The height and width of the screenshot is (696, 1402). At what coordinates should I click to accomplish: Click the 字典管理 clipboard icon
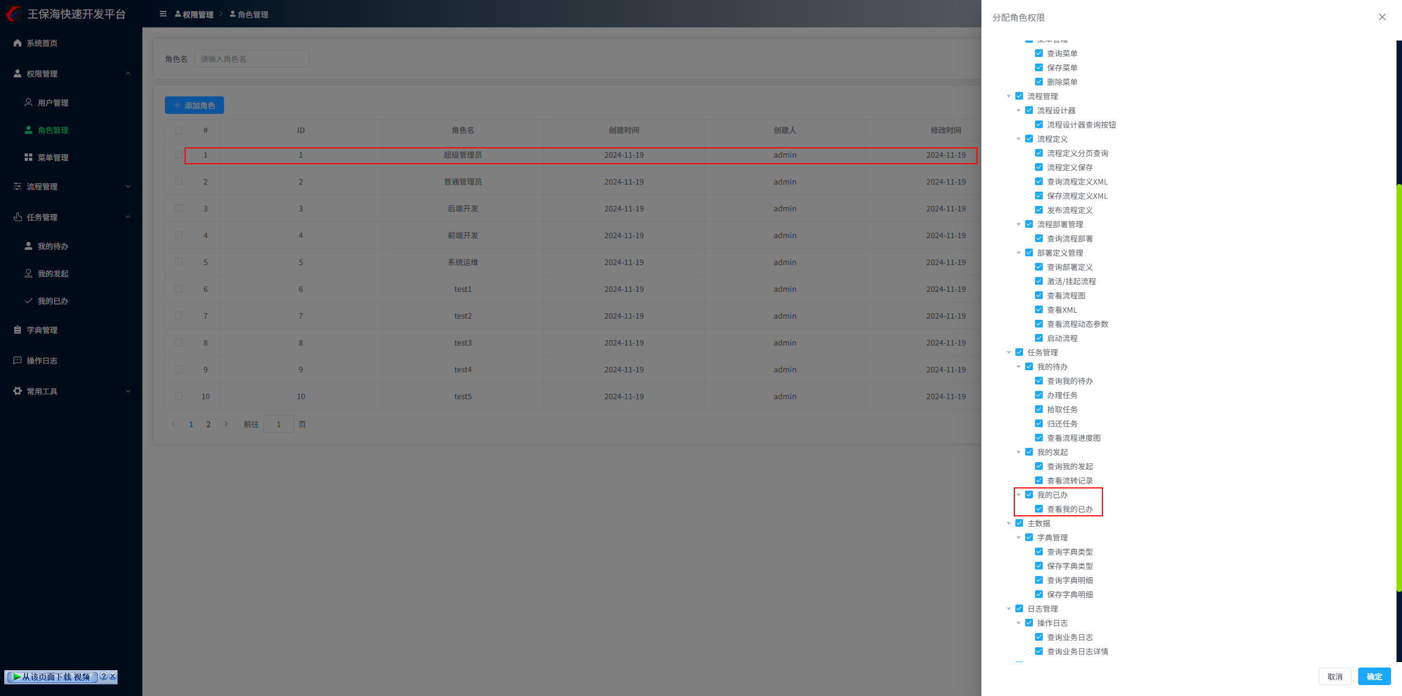[x=18, y=330]
